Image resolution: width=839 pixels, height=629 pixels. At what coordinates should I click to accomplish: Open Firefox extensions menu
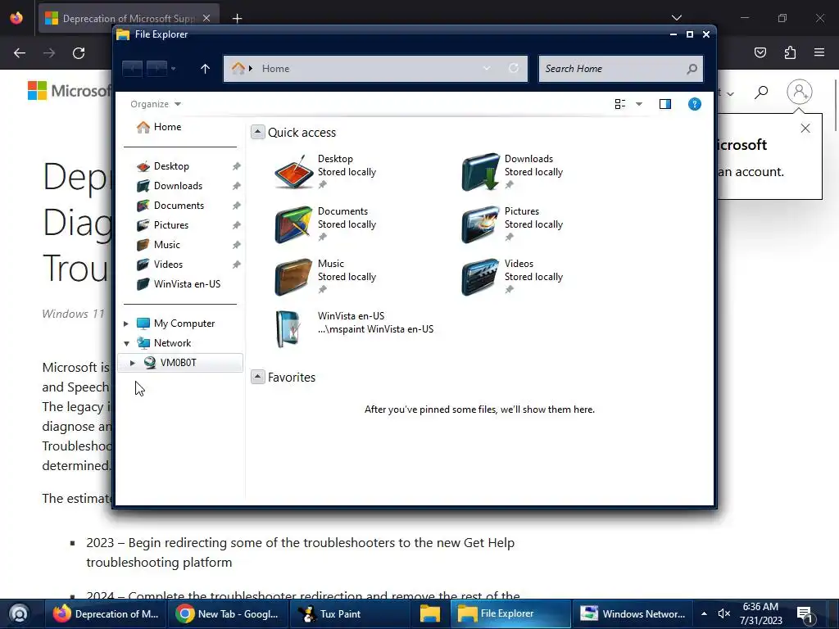coord(790,52)
